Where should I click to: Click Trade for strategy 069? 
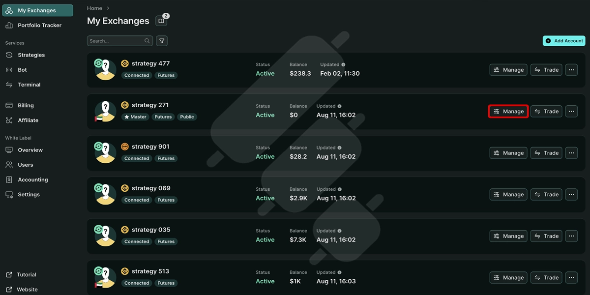546,194
